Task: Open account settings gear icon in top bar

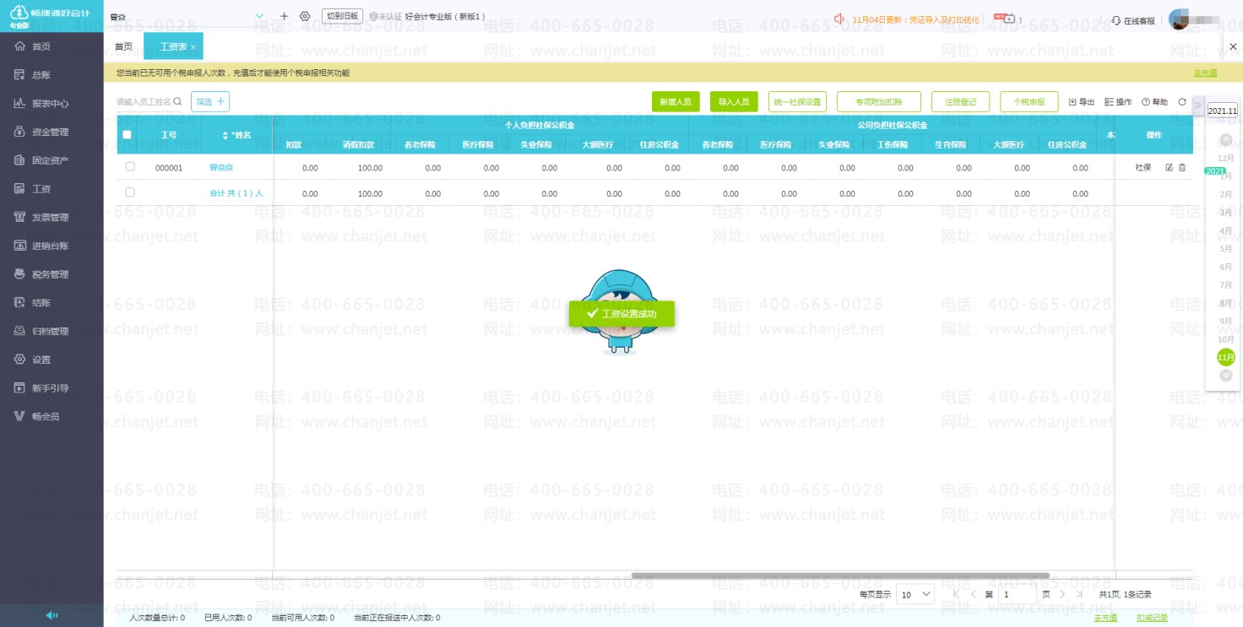Action: (305, 16)
